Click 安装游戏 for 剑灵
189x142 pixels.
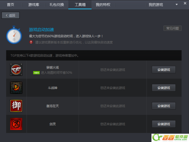pos(164,124)
